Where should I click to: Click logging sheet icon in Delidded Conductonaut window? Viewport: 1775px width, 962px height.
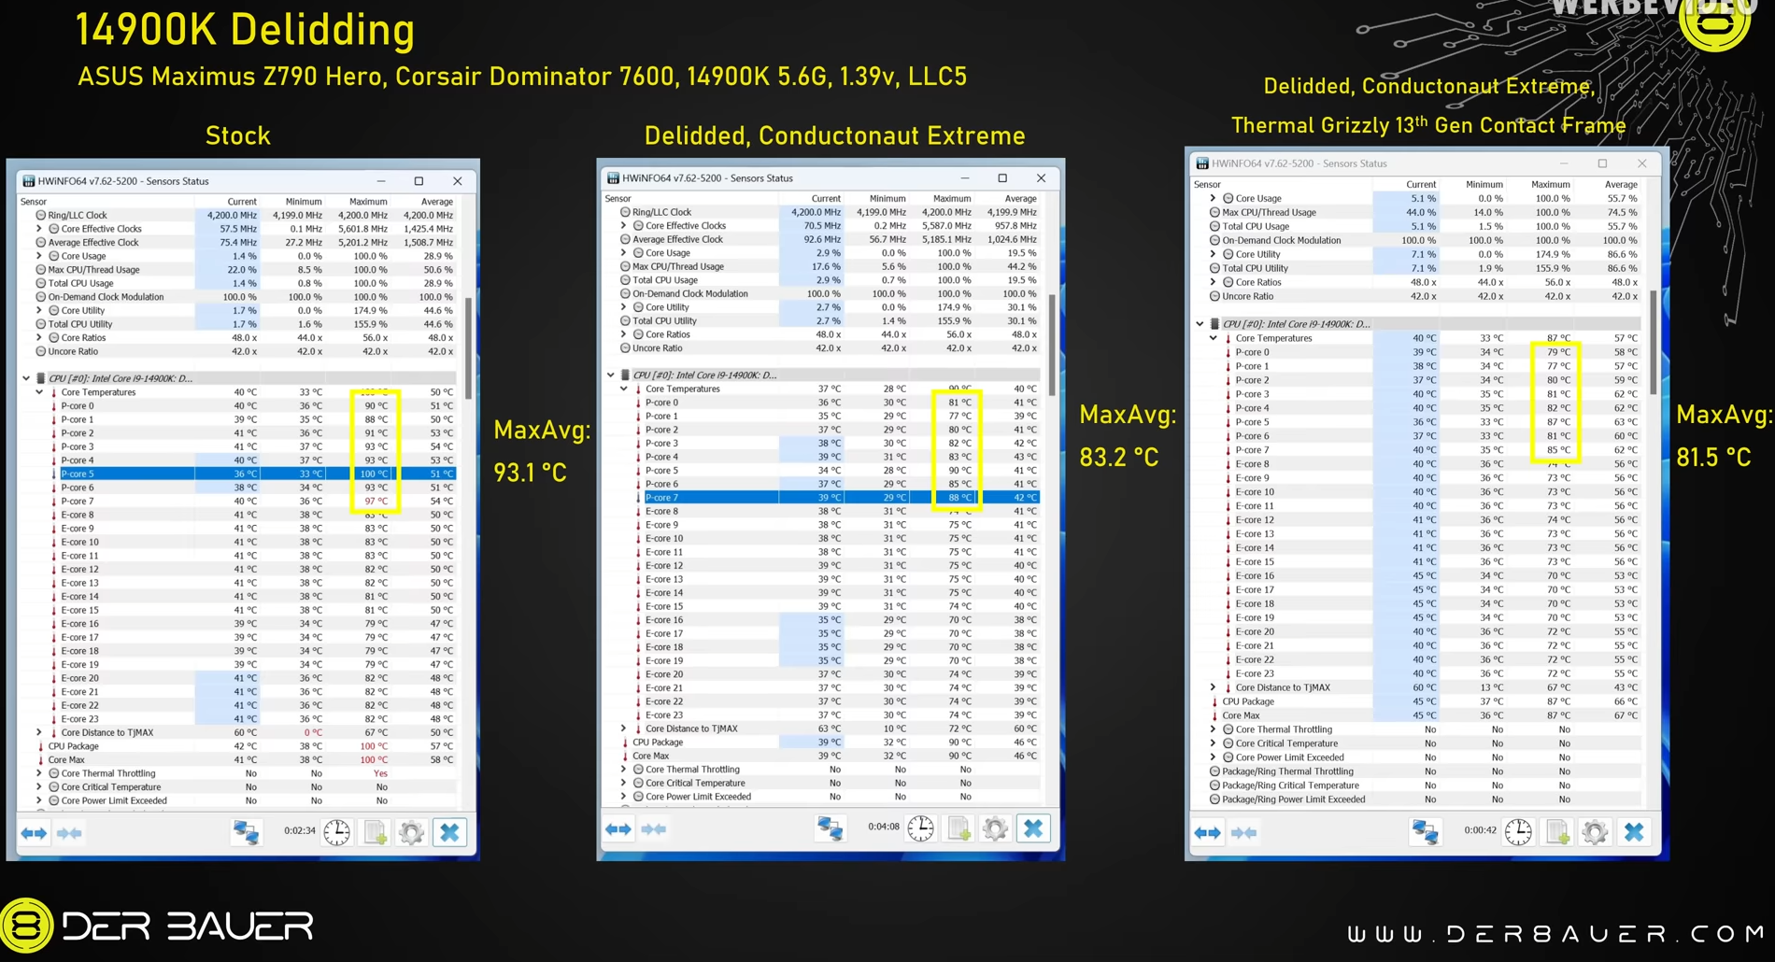point(958,828)
